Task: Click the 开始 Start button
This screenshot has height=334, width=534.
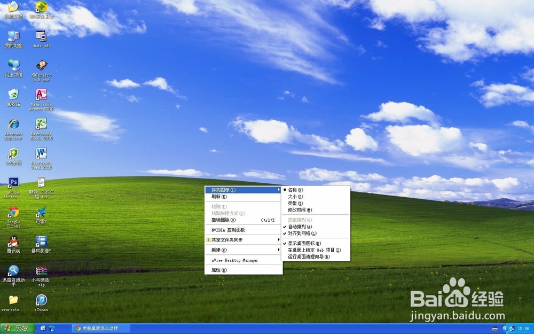Action: click(x=17, y=328)
